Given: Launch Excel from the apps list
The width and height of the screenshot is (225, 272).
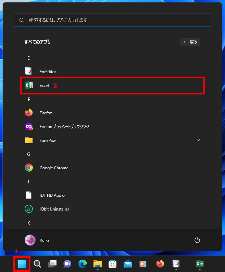Looking at the screenshot, I should tap(44, 86).
